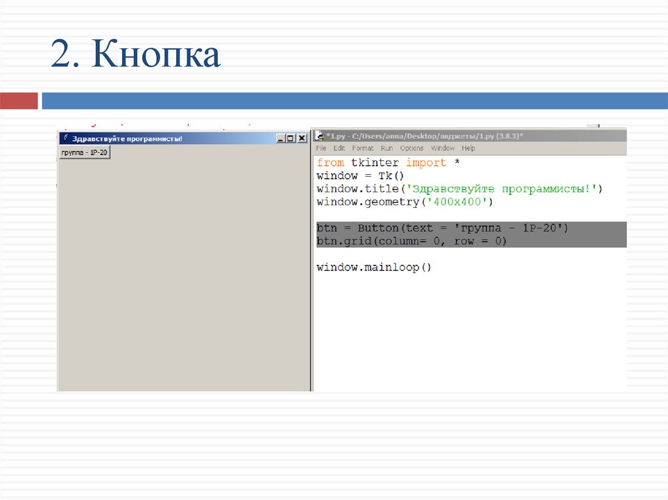The image size is (668, 500).
Task: Click the 'группа - 1P-20' button
Action: 84,152
